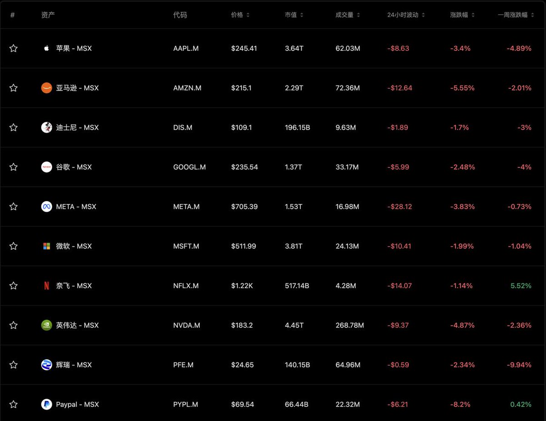Viewport: 546px width, 421px height.
Task: Sort the table by 市值
Action: click(294, 15)
